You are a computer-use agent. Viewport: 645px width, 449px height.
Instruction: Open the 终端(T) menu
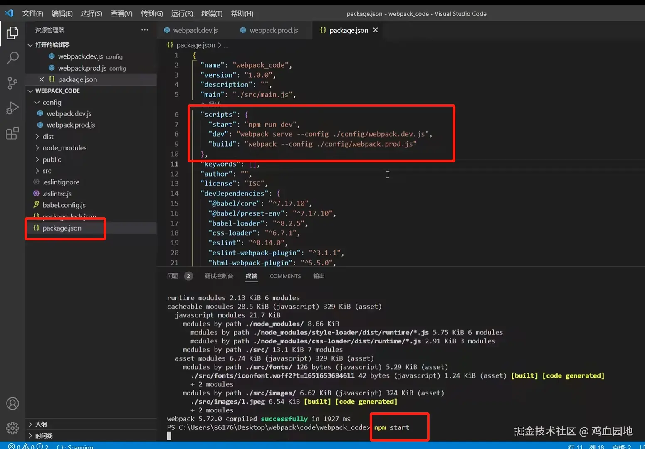(x=212, y=13)
